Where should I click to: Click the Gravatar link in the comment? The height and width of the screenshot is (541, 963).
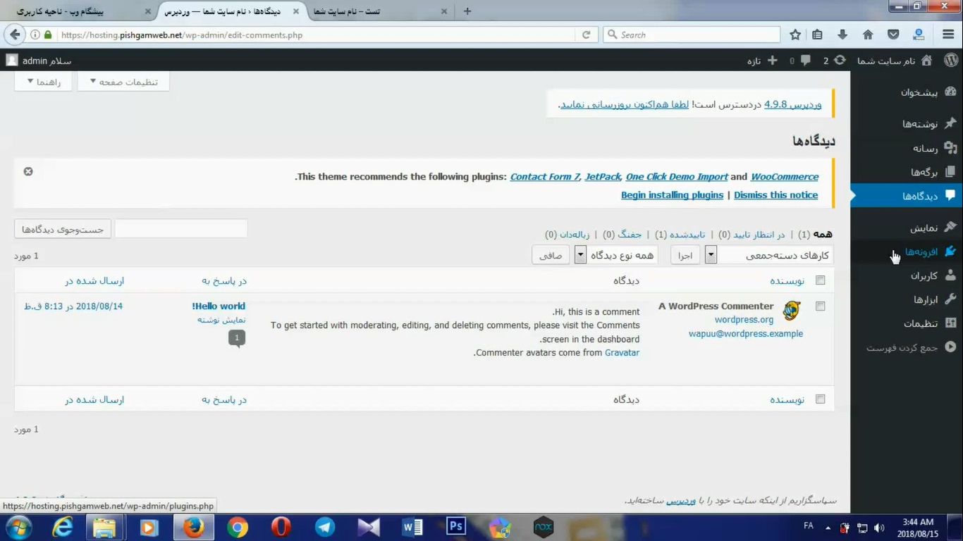click(x=622, y=352)
